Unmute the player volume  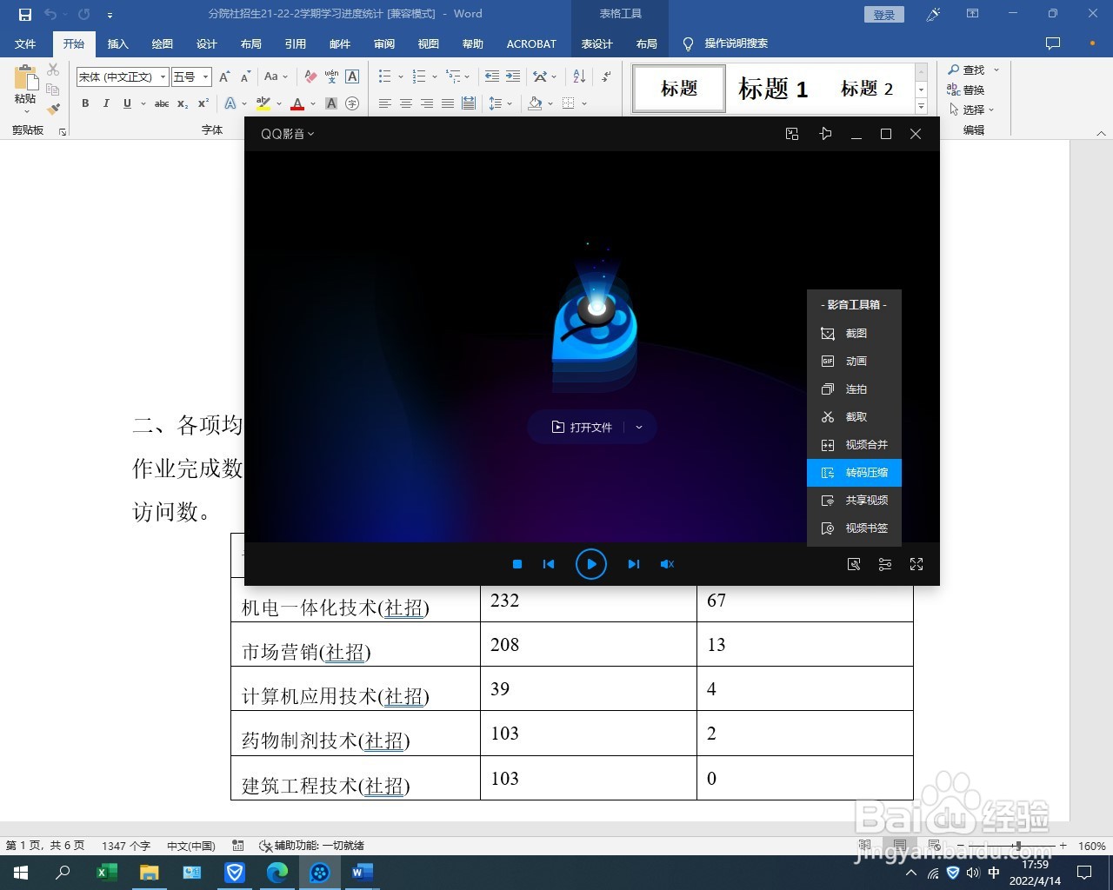[667, 564]
